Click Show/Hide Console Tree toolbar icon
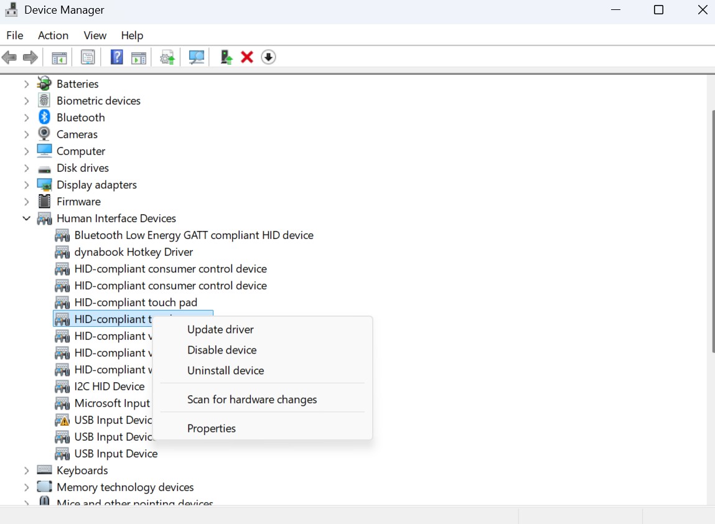 (59, 57)
